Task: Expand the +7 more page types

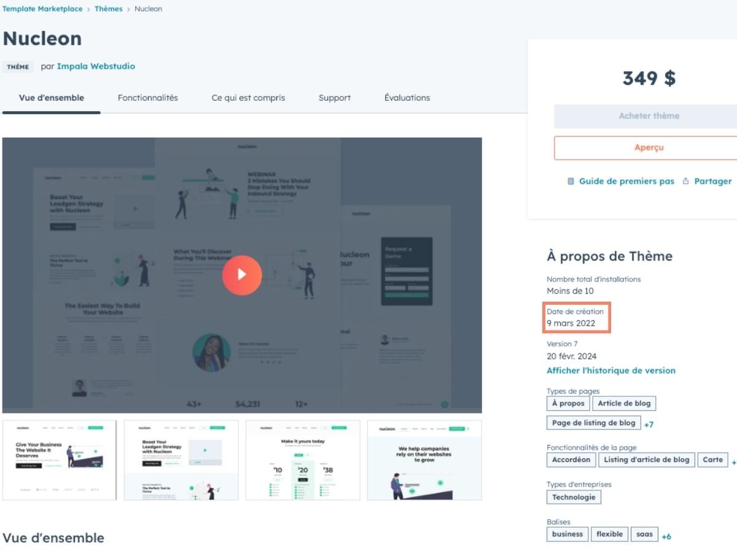Action: pos(649,425)
